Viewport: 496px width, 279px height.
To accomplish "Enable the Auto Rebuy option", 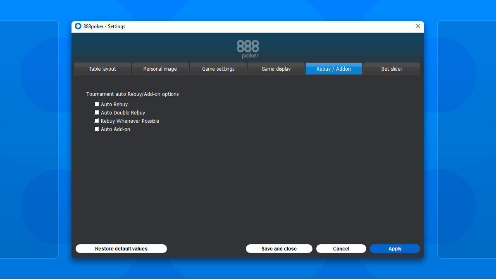I will pos(97,104).
